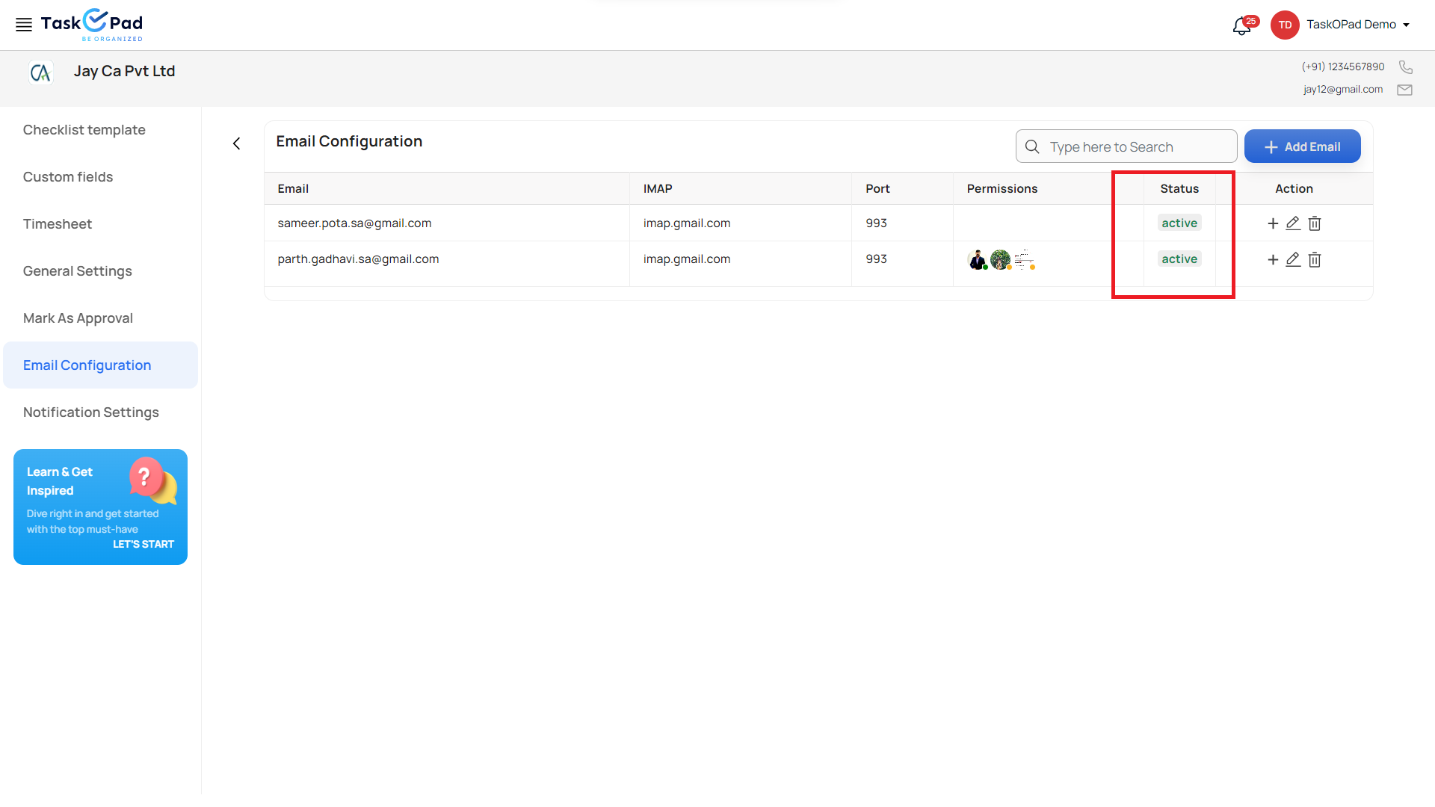
Task: Open the hamburger menu icon
Action: click(x=24, y=25)
